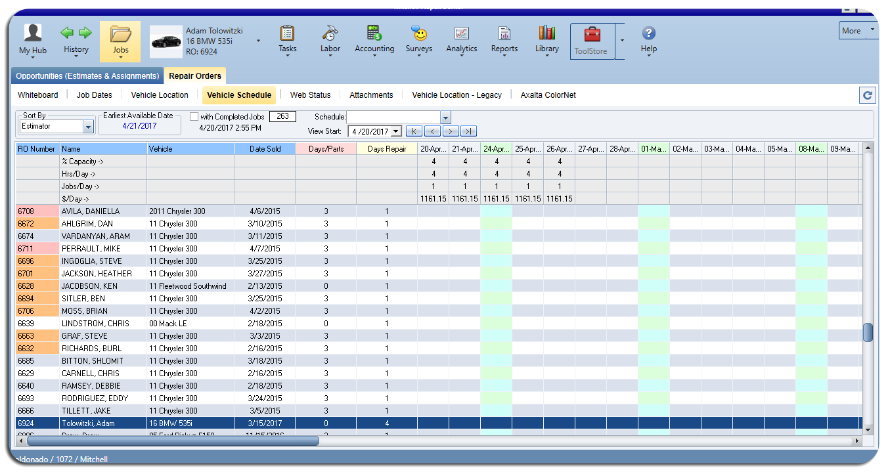Click the Days/Parts column header
The width and height of the screenshot is (890, 472).
tap(326, 149)
